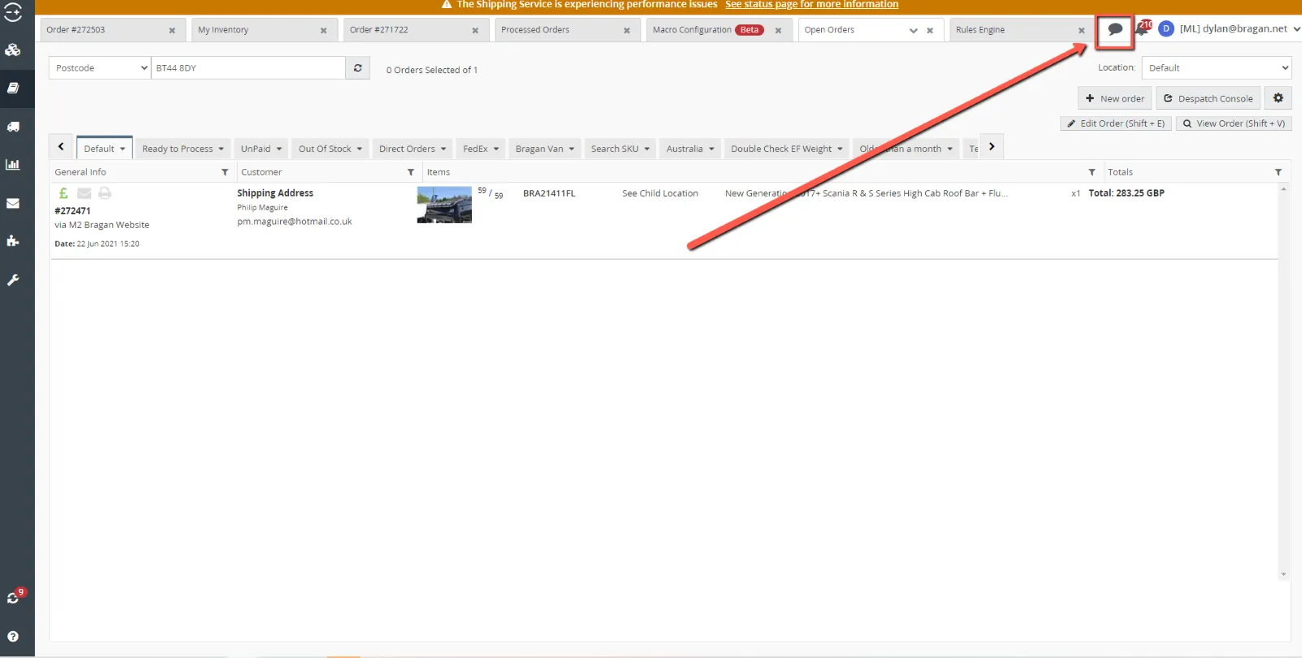This screenshot has width=1302, height=658.
Task: Open the Reports bar chart sidebar icon
Action: pos(13,164)
